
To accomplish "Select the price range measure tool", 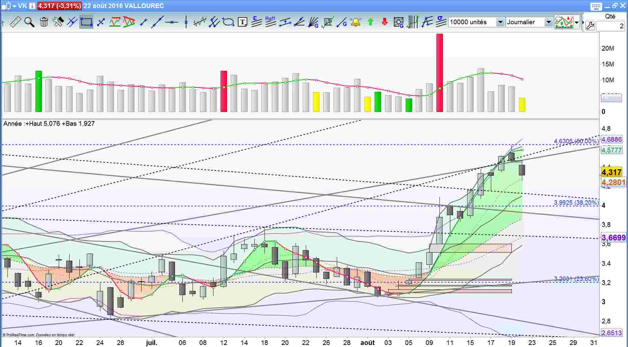I will click(x=285, y=22).
